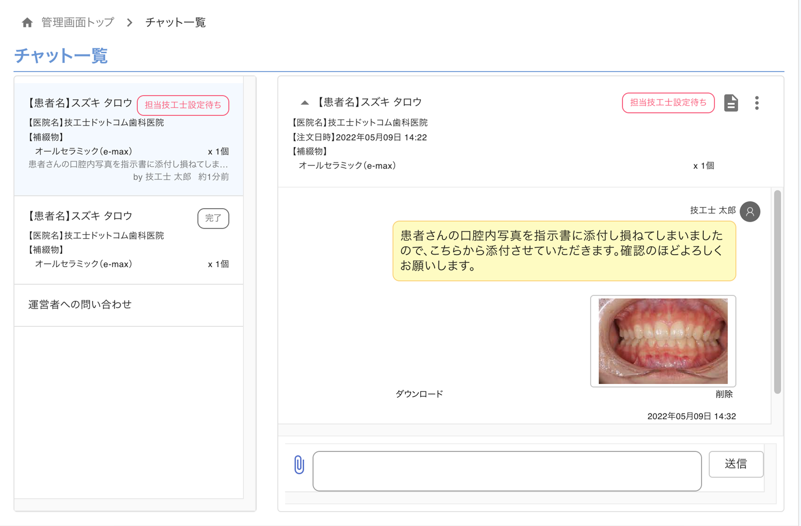Click the paperclip attach file icon

coord(299,465)
